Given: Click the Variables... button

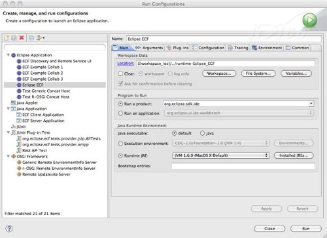Looking at the screenshot, I should point(296,73).
